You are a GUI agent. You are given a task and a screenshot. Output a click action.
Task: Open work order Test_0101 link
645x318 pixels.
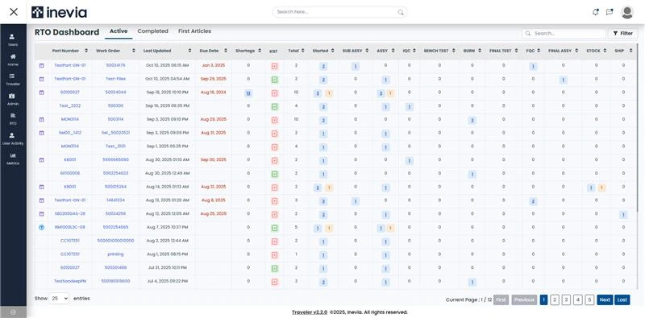(115, 146)
